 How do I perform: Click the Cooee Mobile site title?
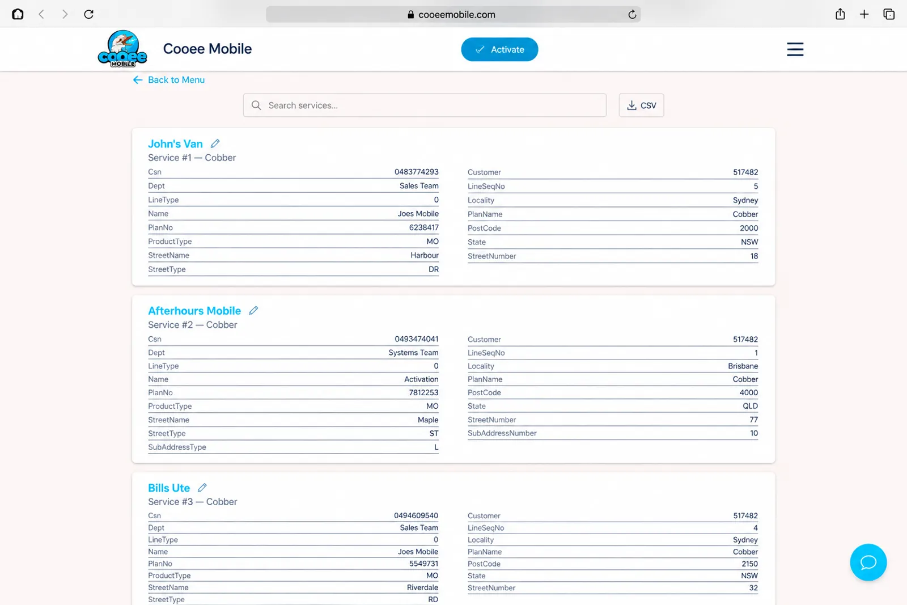click(207, 49)
